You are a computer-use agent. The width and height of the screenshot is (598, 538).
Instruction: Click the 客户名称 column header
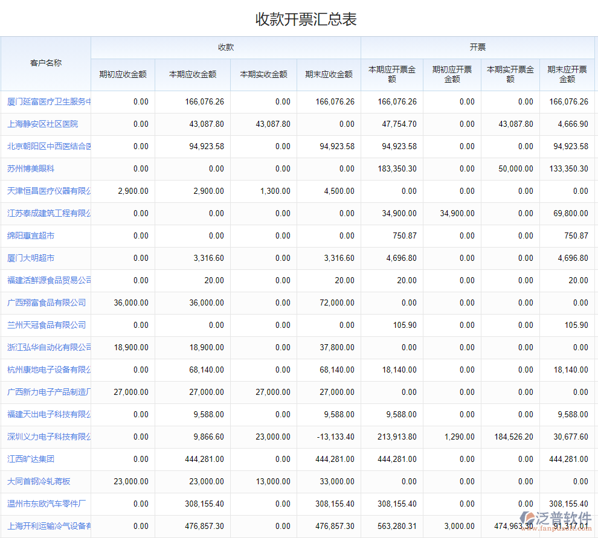click(x=46, y=63)
